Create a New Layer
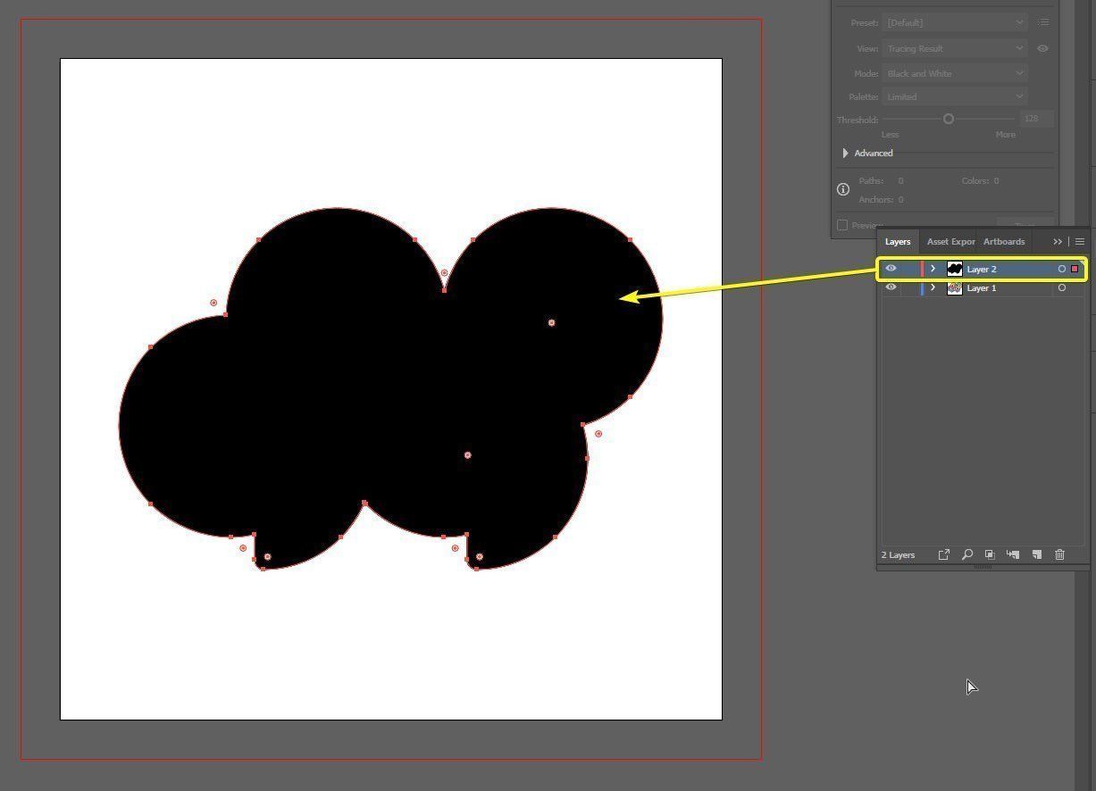 click(1037, 554)
